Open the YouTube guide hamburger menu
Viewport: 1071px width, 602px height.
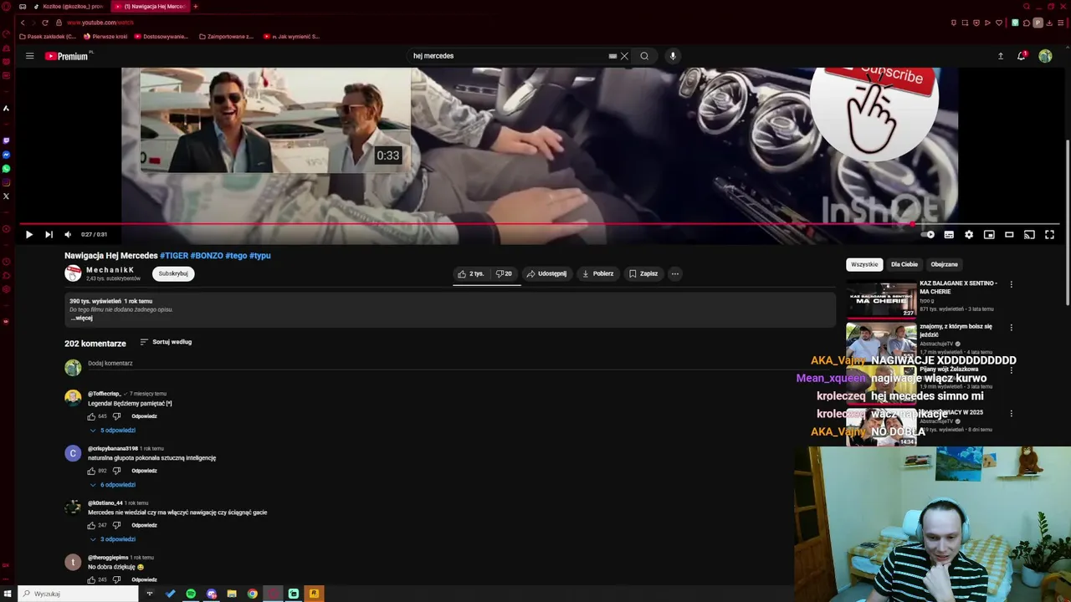tap(29, 56)
